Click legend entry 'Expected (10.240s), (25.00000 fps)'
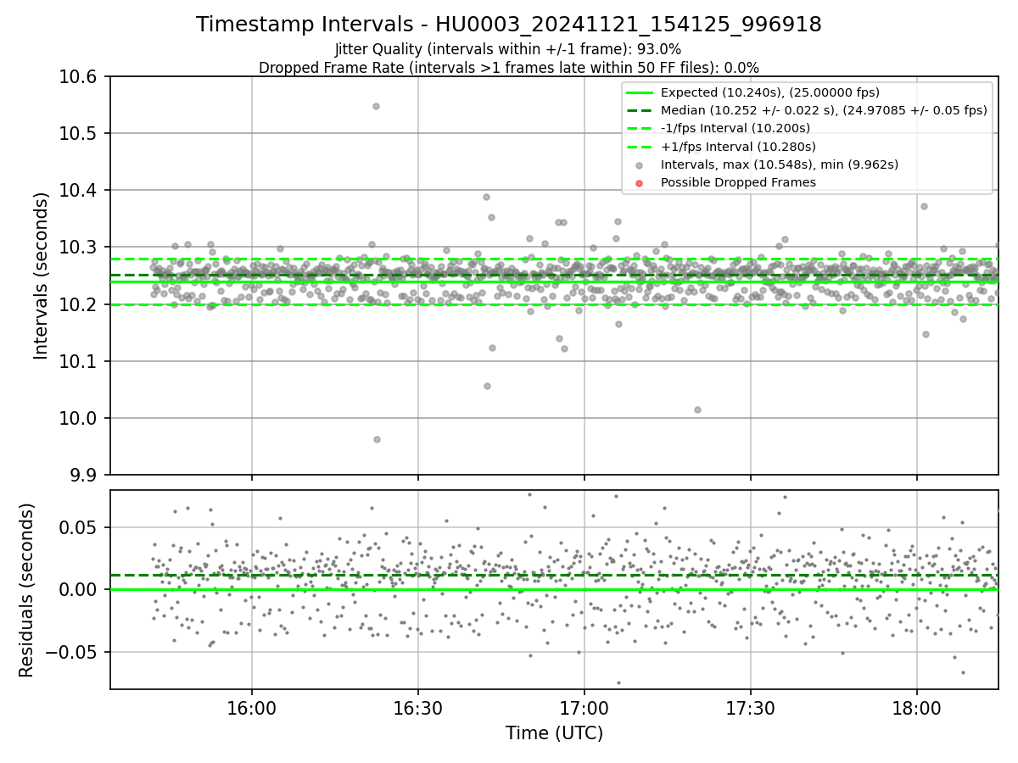 pos(770,92)
